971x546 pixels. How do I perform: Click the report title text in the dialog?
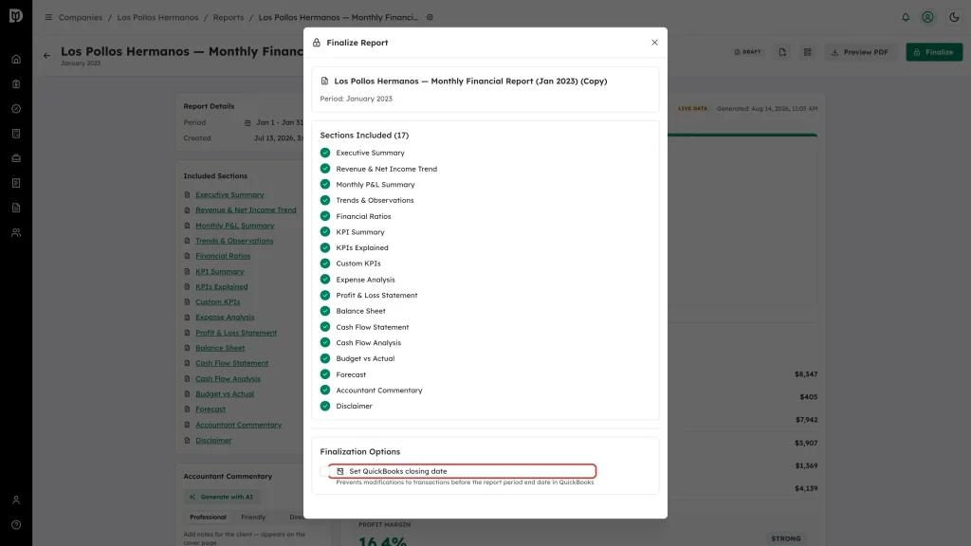pos(470,82)
